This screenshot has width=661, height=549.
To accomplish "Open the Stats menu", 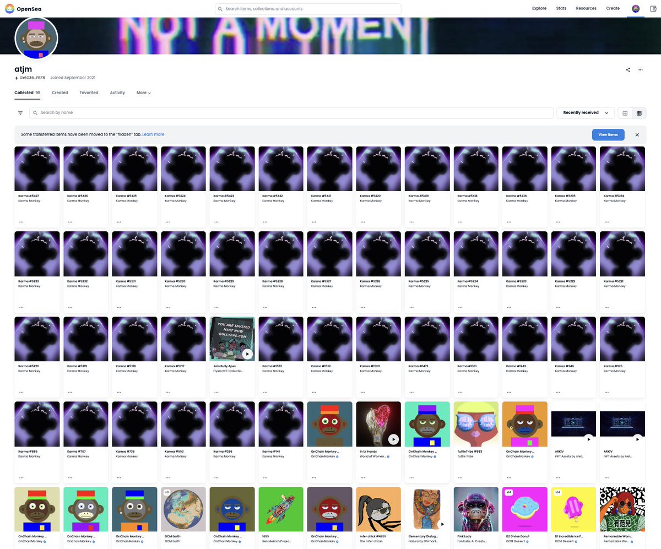I will (561, 8).
